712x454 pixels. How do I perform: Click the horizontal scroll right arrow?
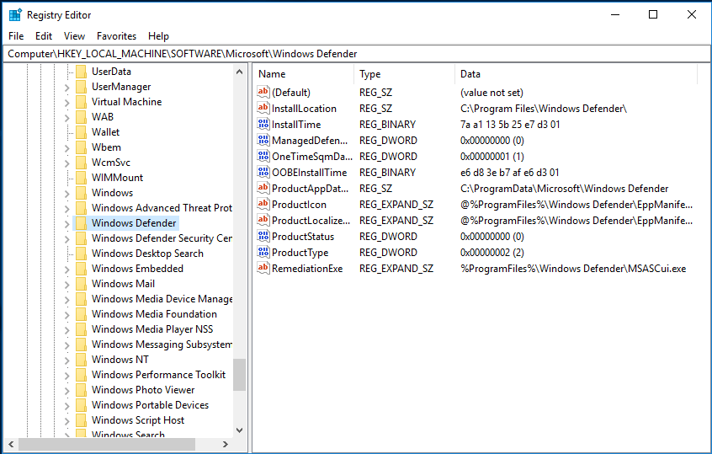[x=226, y=444]
